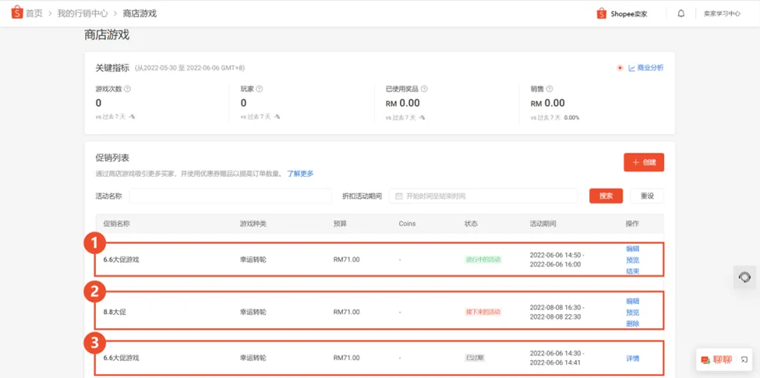This screenshot has height=378, width=760.
Task: Click the 已过期 status tag
Action: [475, 359]
